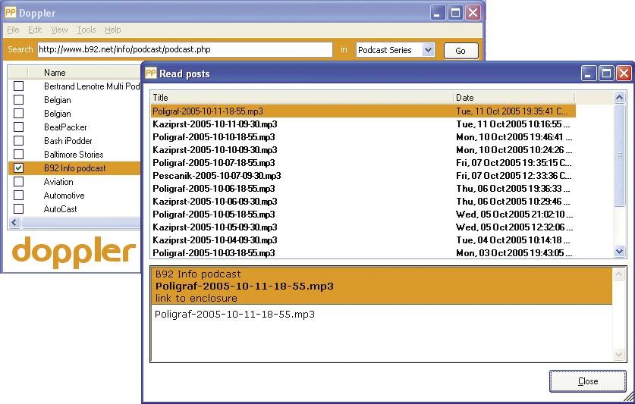Click the posts list scroll down arrow
Viewport: 635px width, 404px height.
pyautogui.click(x=619, y=252)
